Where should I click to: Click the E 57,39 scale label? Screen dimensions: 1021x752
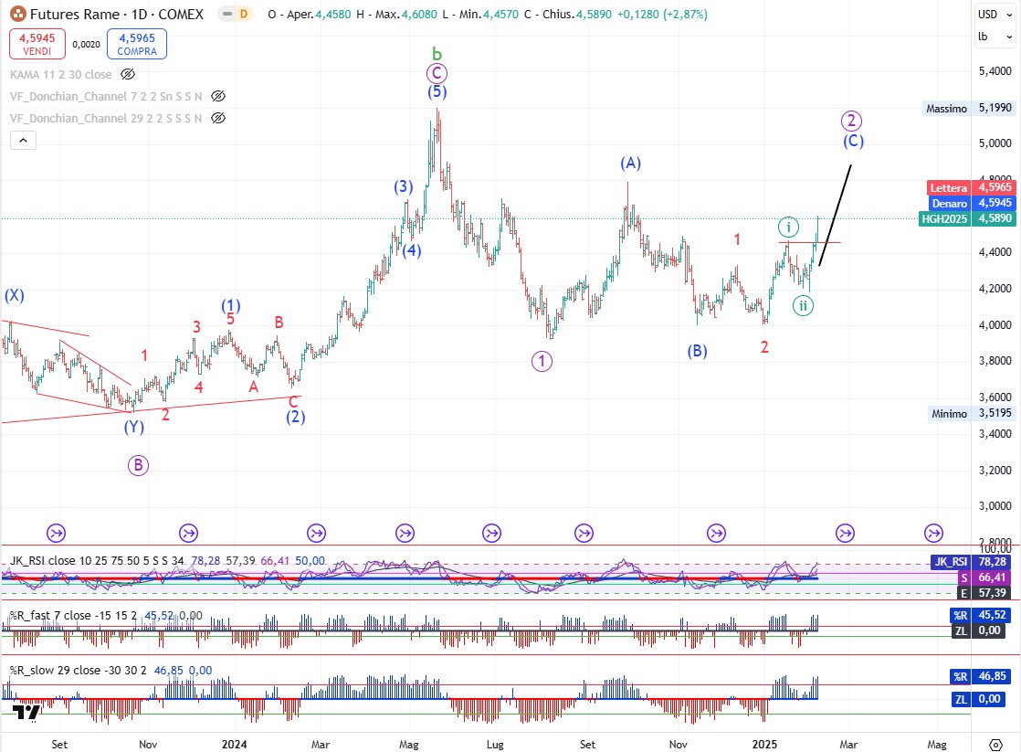point(984,593)
